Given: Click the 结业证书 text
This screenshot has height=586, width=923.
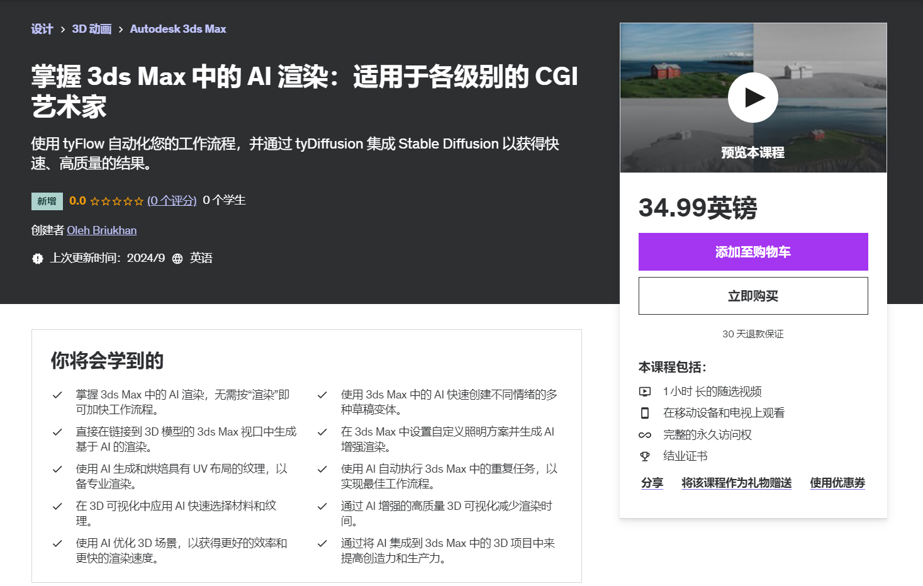Looking at the screenshot, I should 685,456.
